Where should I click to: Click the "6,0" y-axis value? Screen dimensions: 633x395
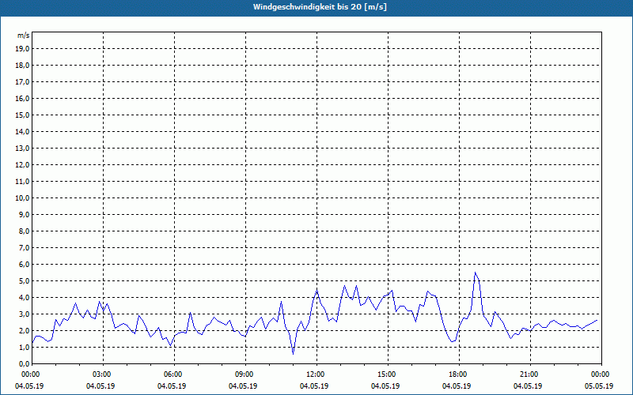[24, 265]
